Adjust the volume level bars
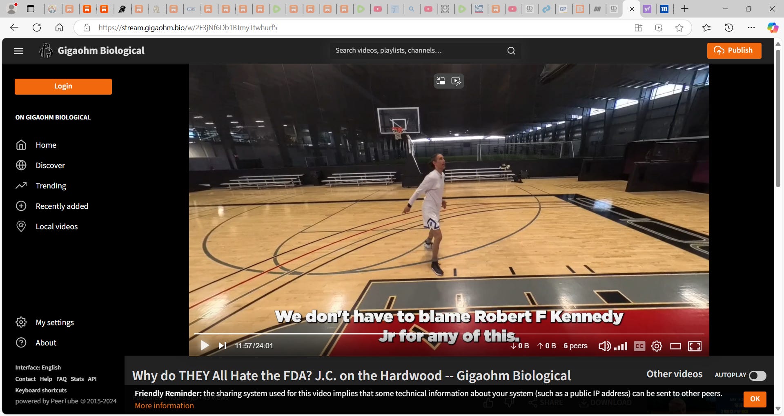Screen dimensions: 784x416 pos(621,347)
